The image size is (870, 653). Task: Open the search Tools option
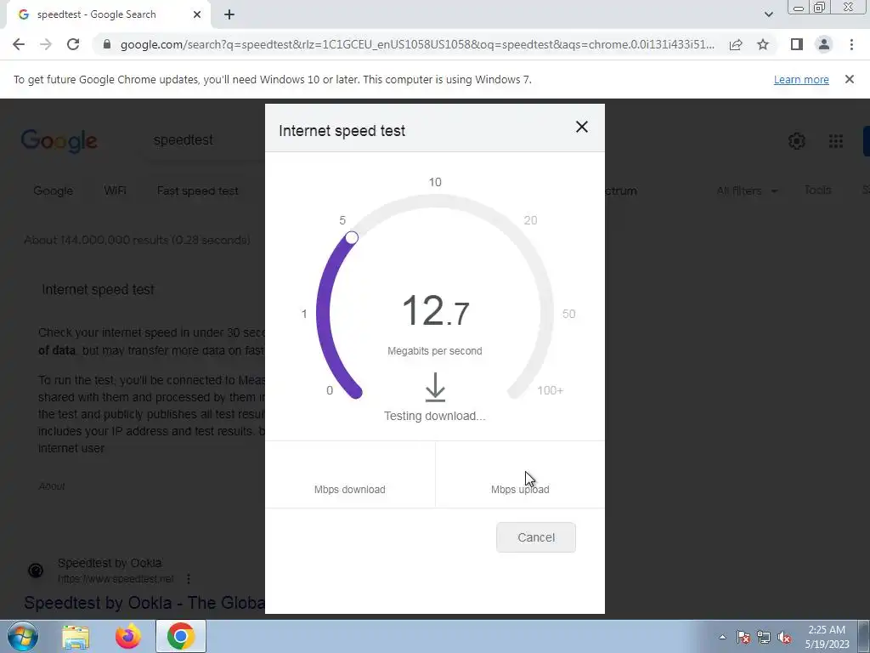point(817,190)
